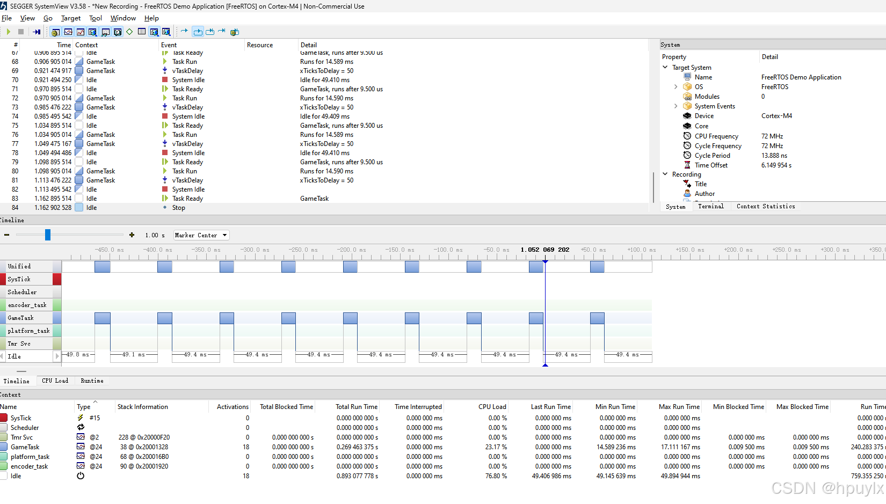The height and width of the screenshot is (504, 886).
Task: Start a new recording with the green play icon
Action: 9,32
